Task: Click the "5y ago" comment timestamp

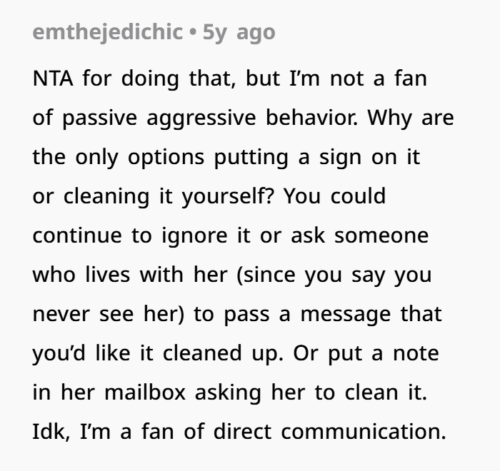Action: 239,32
